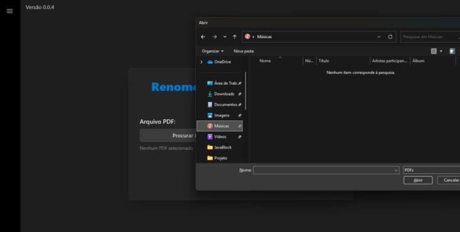The image size is (460, 232).
Task: Click the Abrir button
Action: pos(418,180)
